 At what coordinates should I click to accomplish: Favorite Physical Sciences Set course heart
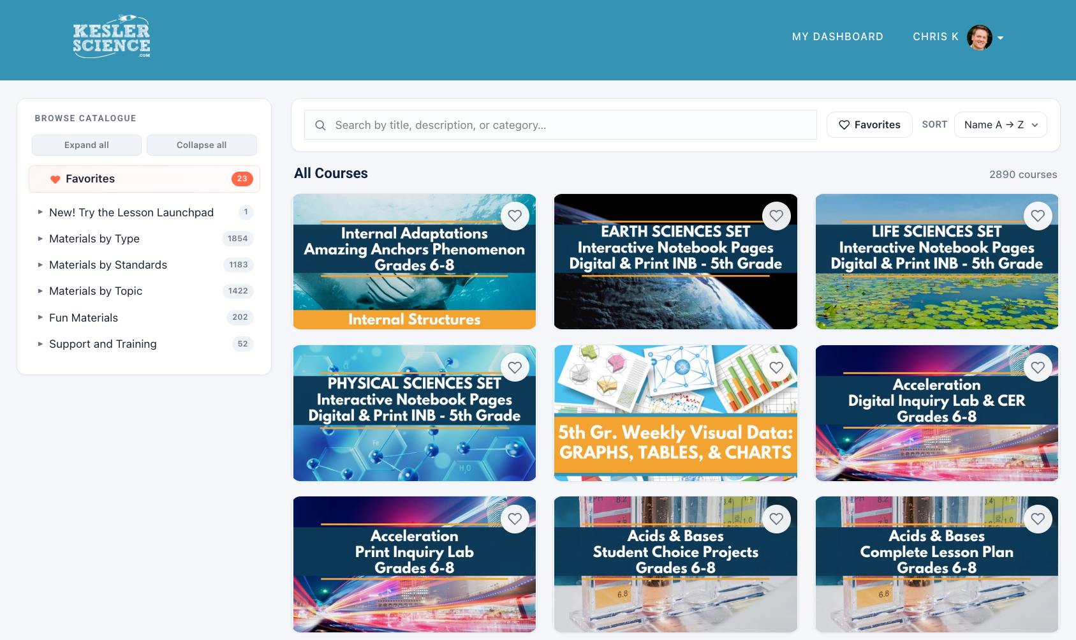click(x=515, y=368)
